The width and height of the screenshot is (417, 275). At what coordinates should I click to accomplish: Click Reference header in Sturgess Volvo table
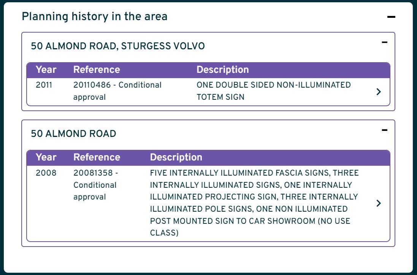[97, 70]
